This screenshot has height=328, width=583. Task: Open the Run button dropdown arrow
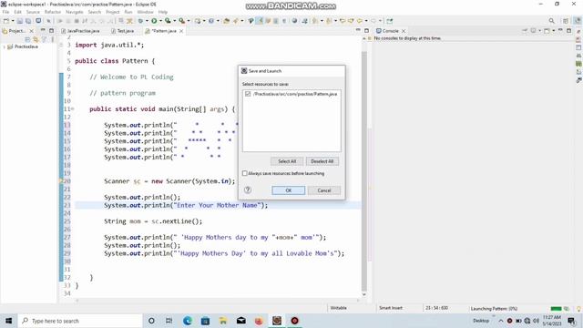point(160,21)
